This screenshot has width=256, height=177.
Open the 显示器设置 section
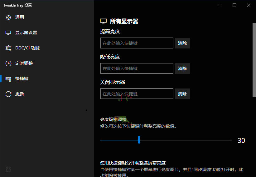coord(26,33)
